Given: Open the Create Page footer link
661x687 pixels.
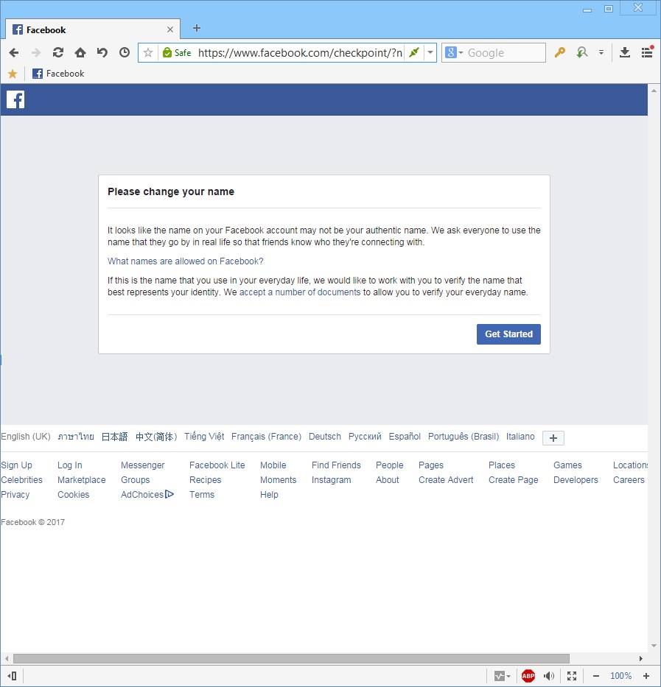Looking at the screenshot, I should 513,480.
